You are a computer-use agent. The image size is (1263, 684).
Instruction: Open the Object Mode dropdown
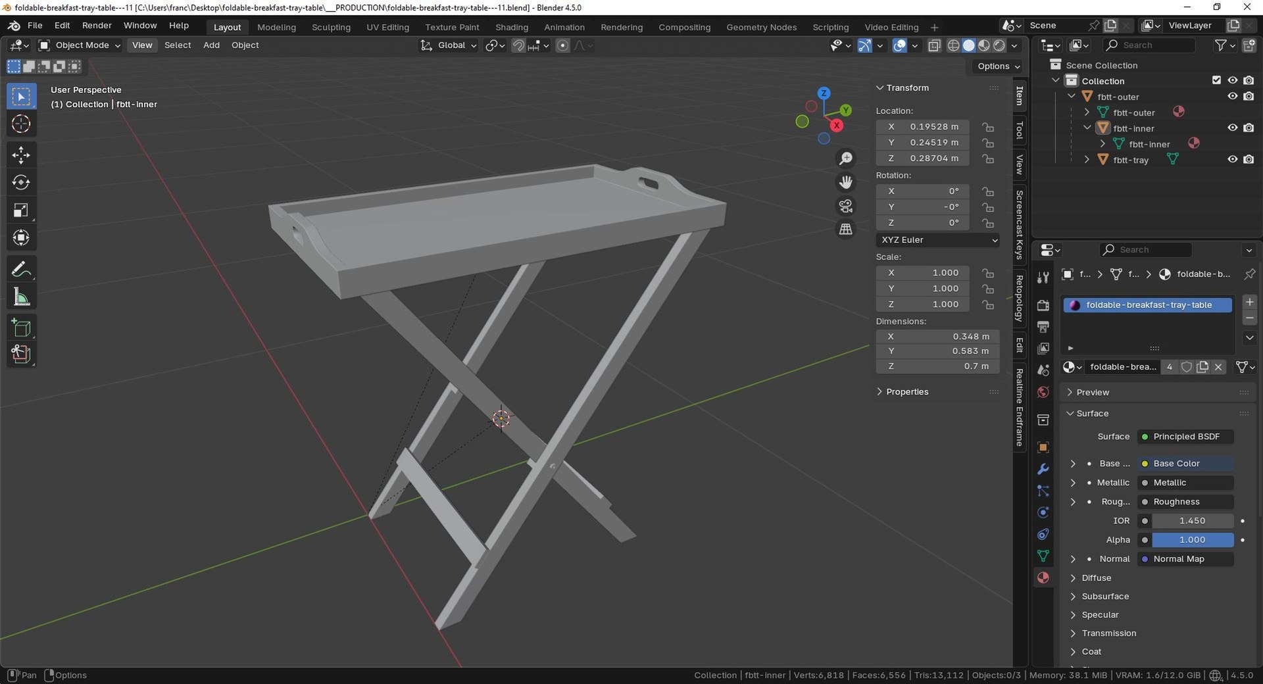tap(80, 45)
